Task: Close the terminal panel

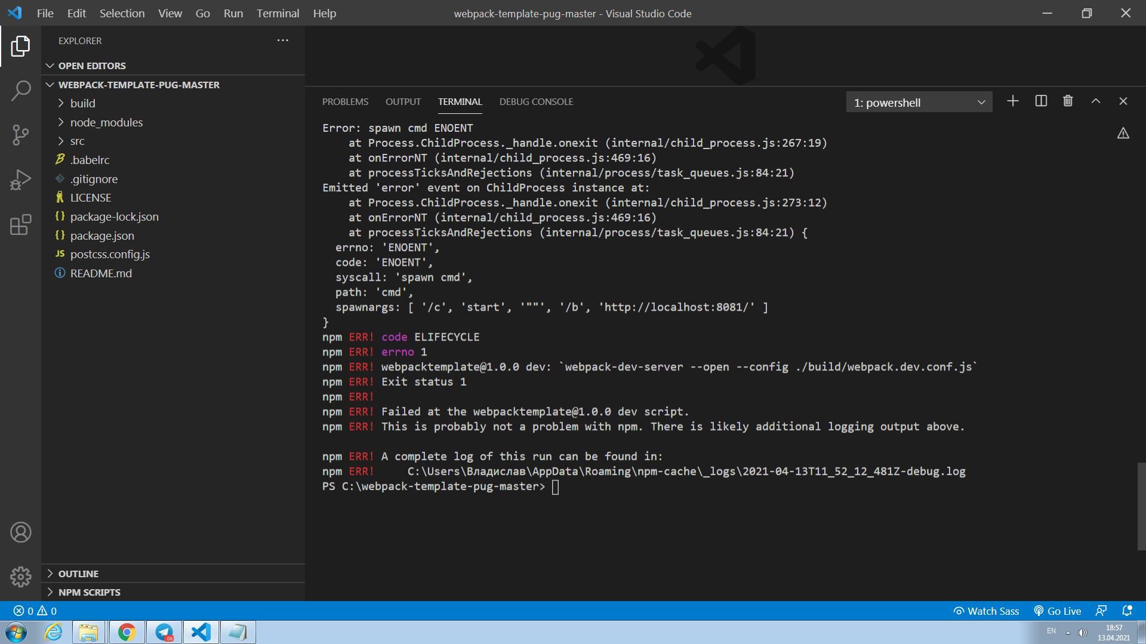Action: 1123,101
